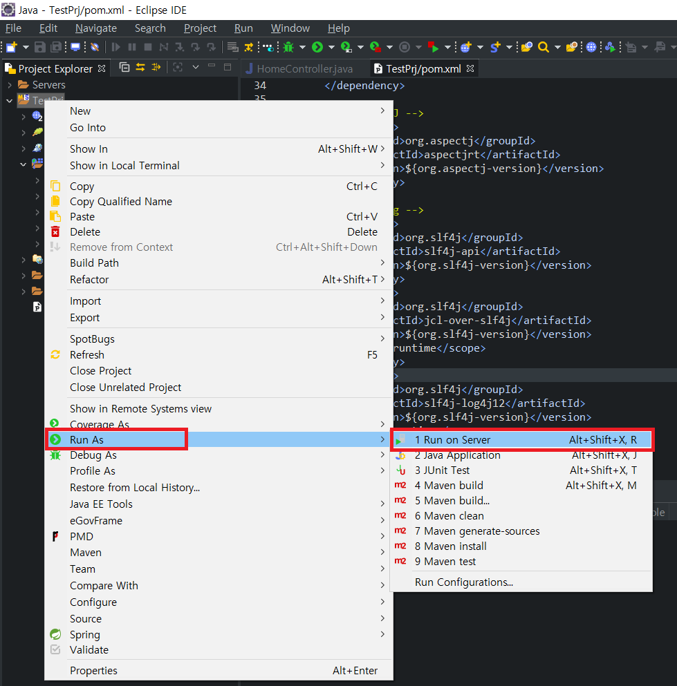Click the Skip All Breakpoints icon

(95, 47)
